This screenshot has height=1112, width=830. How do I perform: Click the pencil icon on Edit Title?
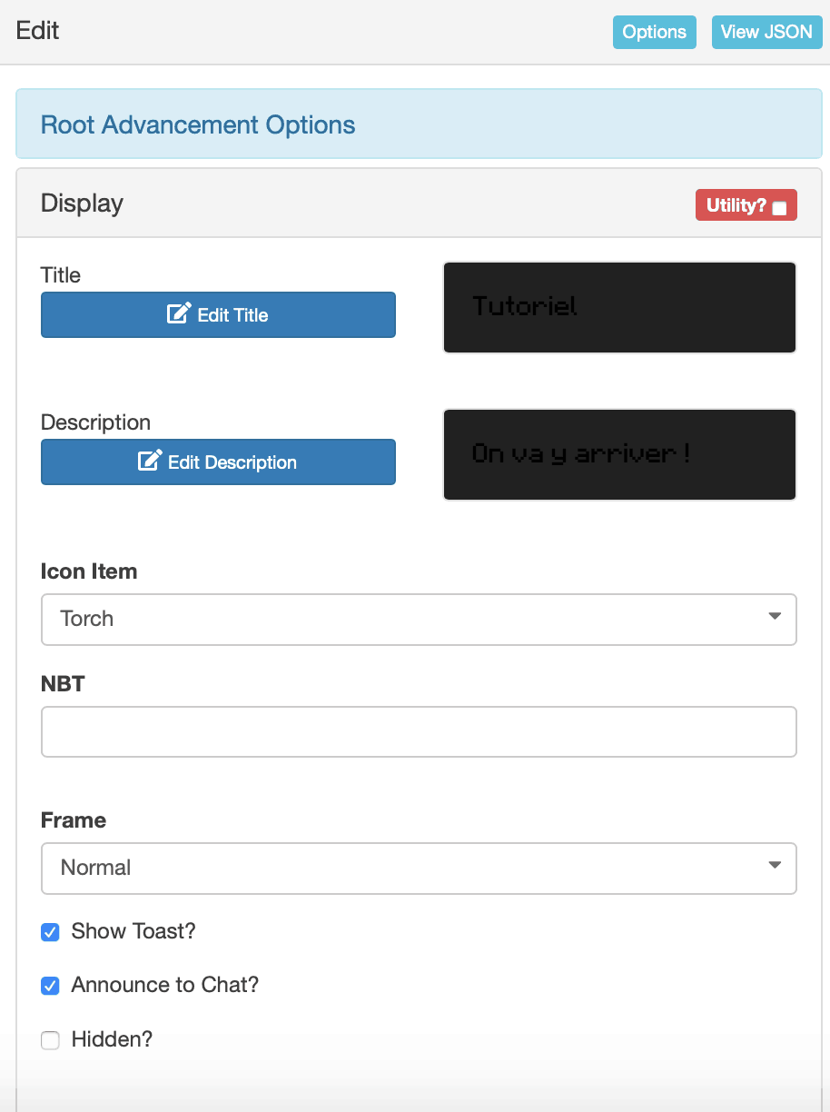(179, 314)
